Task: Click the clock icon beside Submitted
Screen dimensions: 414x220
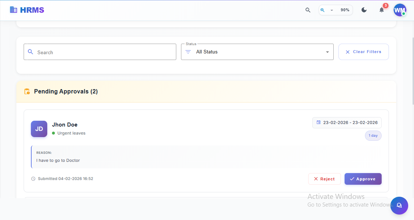Action: 33,179
